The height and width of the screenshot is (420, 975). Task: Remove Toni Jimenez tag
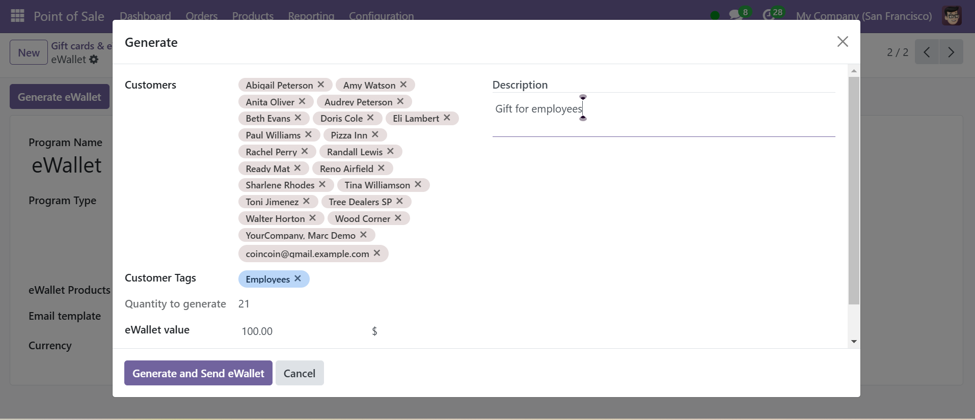(306, 201)
